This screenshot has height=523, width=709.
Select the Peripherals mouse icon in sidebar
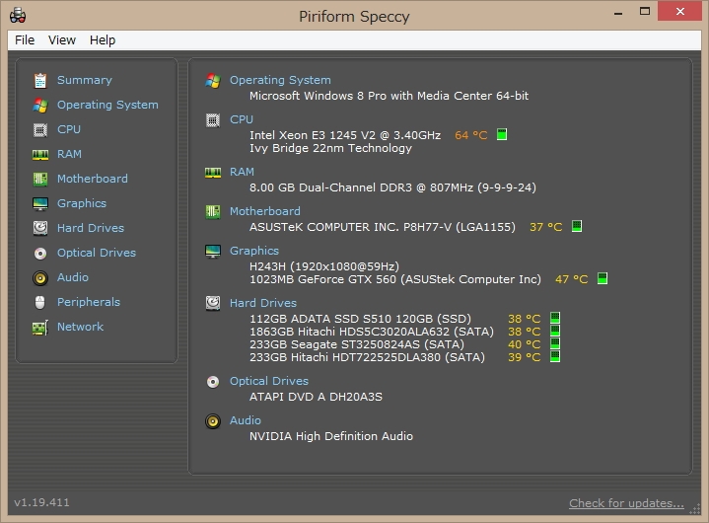[40, 302]
